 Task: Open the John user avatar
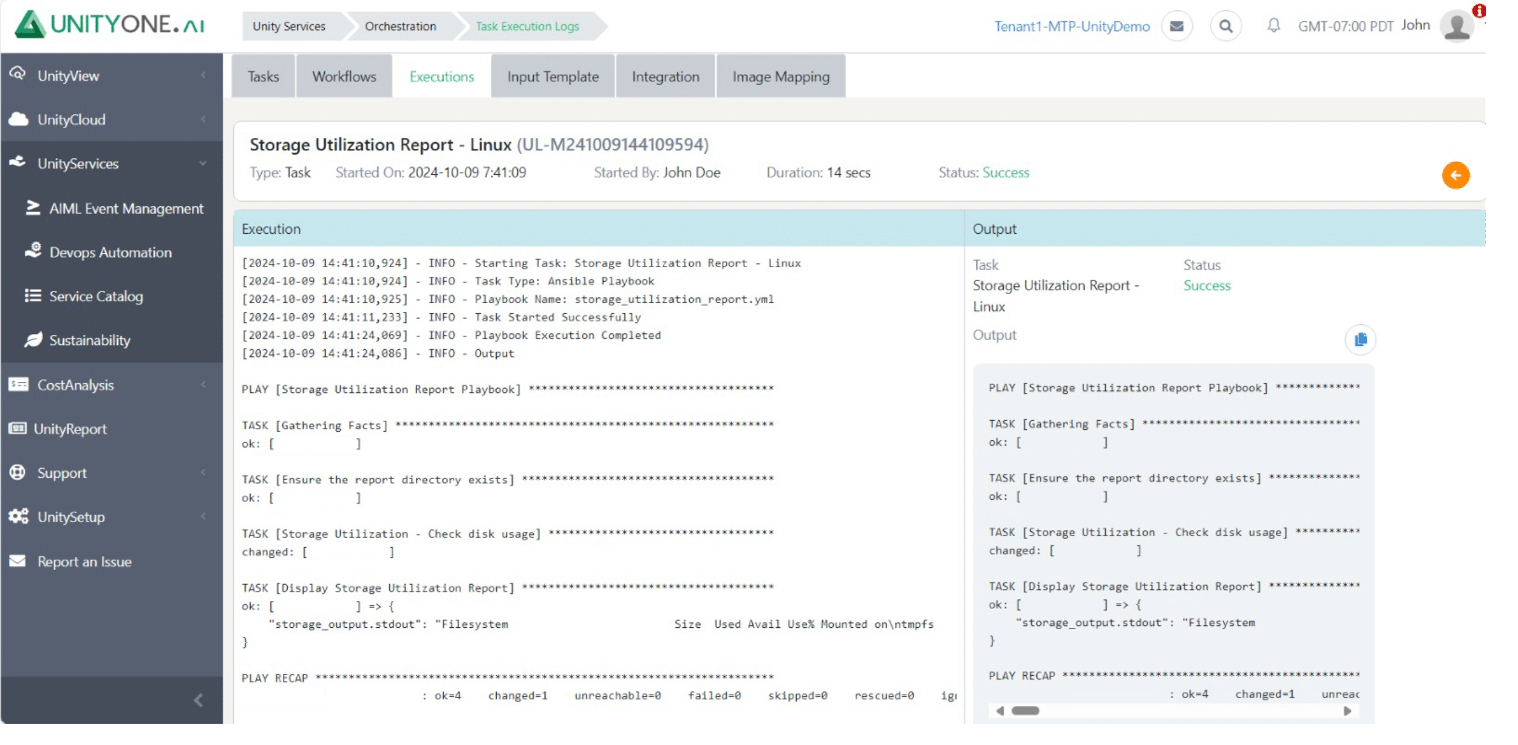click(1457, 26)
